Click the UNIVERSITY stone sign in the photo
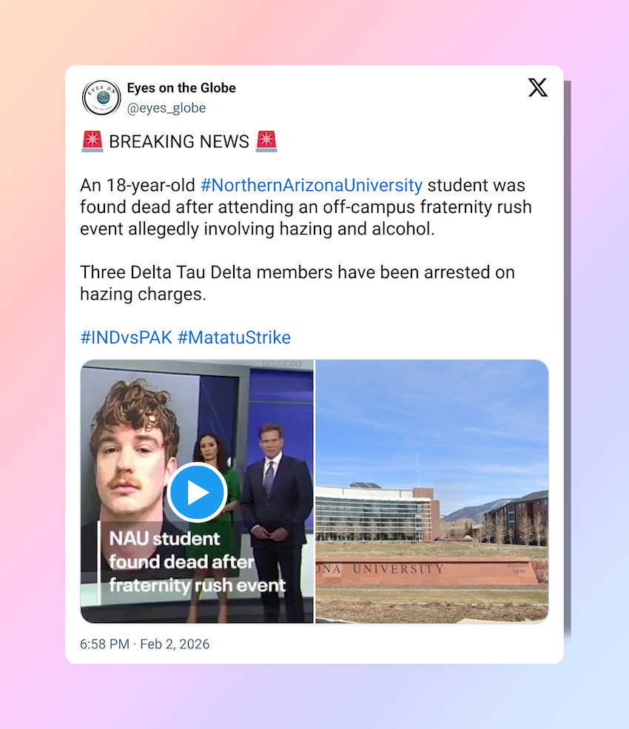629x729 pixels. tap(427, 571)
